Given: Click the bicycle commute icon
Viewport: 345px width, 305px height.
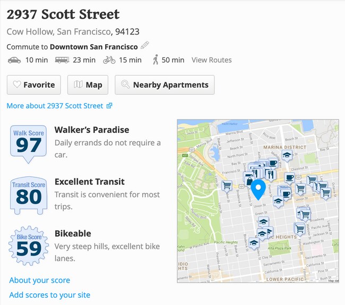Looking at the screenshot, I should [109, 60].
